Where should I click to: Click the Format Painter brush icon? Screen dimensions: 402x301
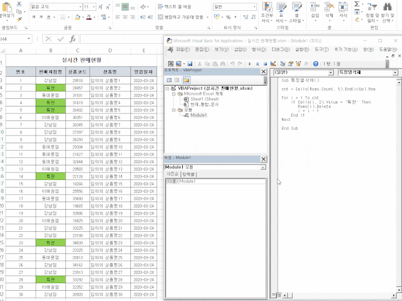pos(19,19)
